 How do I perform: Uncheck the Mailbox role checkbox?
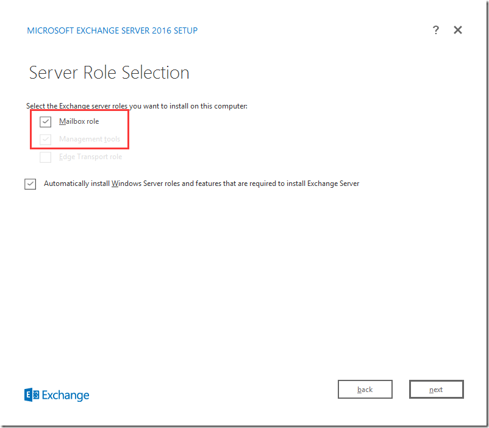(x=45, y=122)
